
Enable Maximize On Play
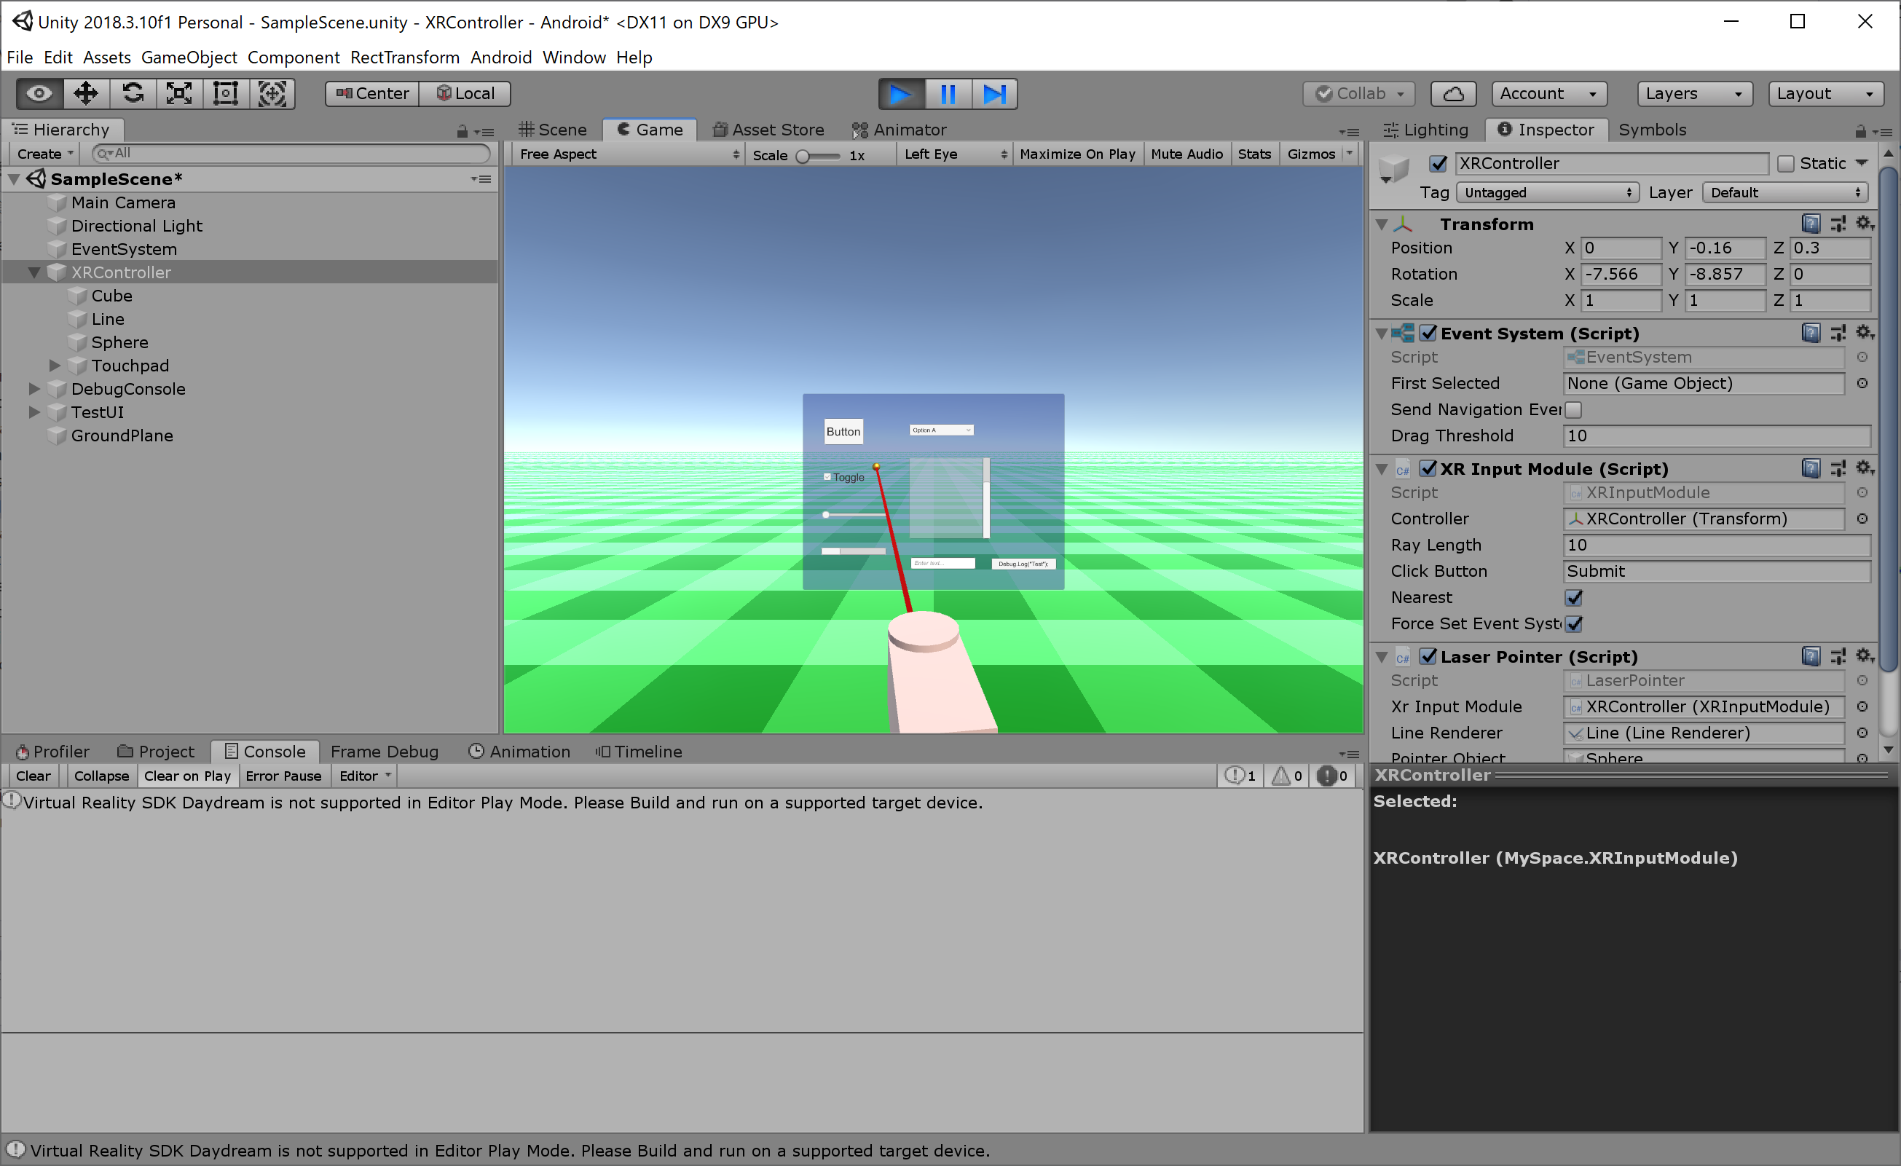pyautogui.click(x=1078, y=154)
